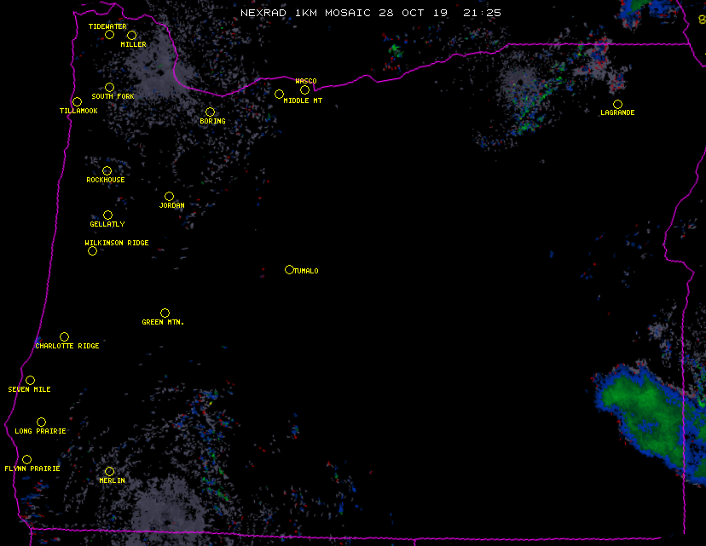Screen dimensions: 706x546
Task: Select the Green Mtn. station marker
Action: point(165,313)
